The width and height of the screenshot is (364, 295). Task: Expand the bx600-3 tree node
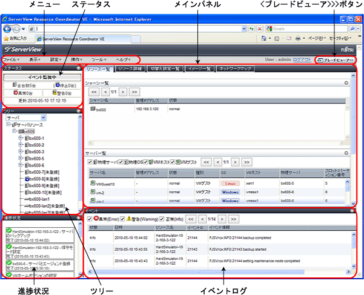21,151
